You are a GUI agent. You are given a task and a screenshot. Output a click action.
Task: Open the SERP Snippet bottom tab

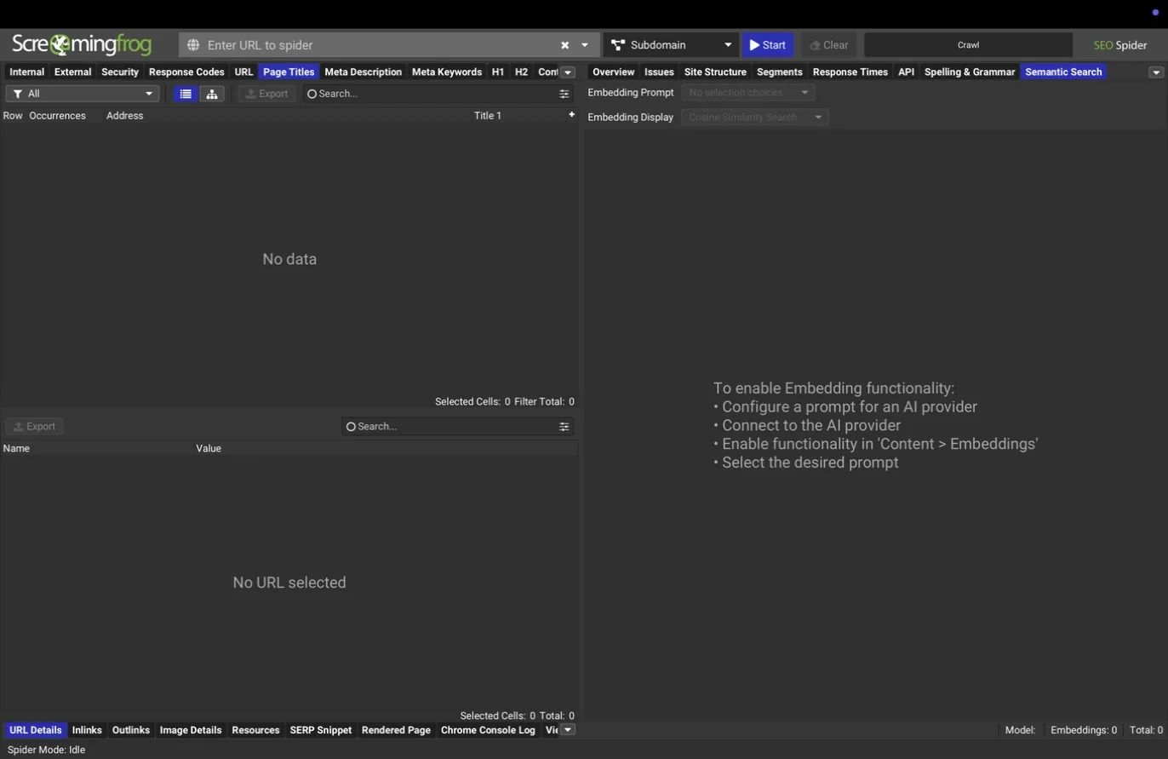[x=321, y=730]
